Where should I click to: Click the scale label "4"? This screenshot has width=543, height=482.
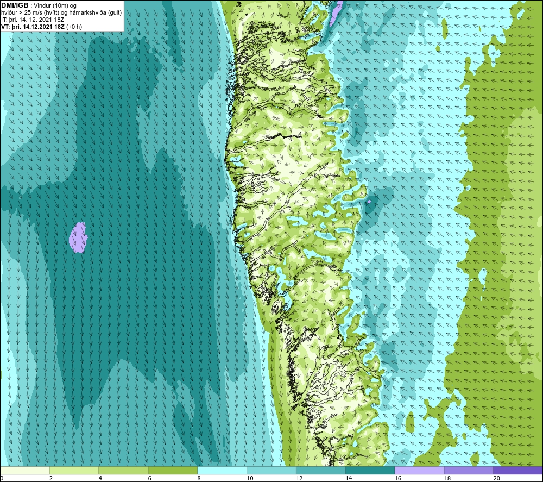(100, 479)
